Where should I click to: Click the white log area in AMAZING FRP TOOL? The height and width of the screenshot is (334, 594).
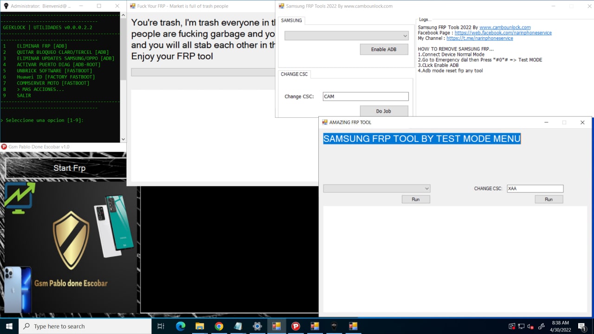[455, 259]
